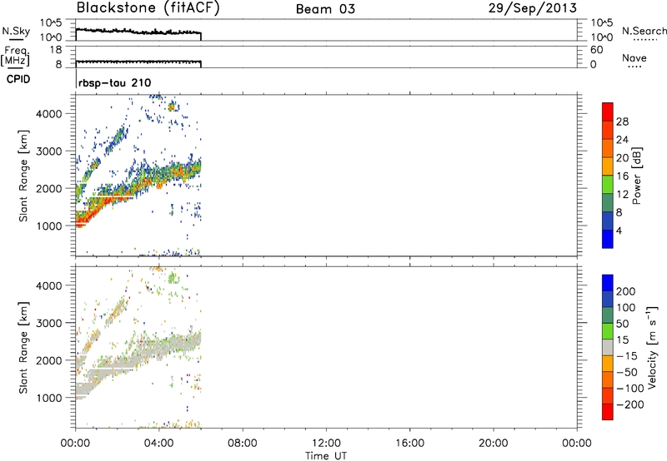
Task: Click the "−50" velocity colorbar tick label
Action: point(627,372)
